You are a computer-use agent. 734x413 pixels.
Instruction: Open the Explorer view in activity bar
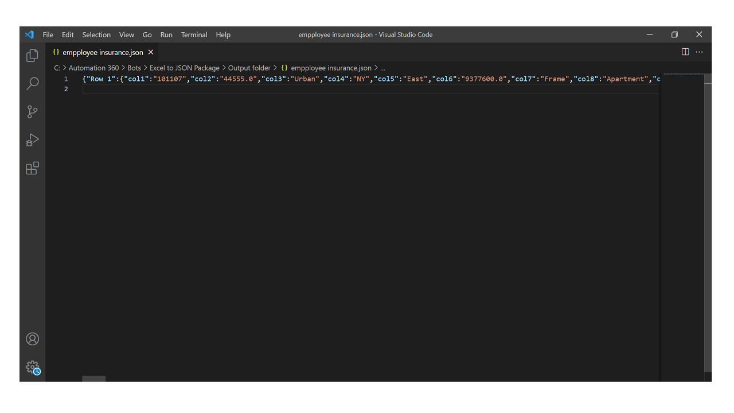click(33, 56)
